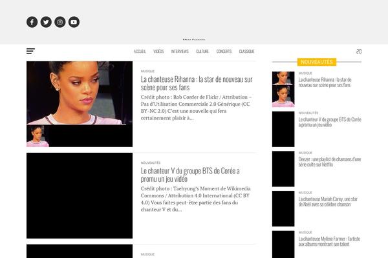Open the main BTS chanteur V article headline
The width and height of the screenshot is (388, 258).
point(190,175)
